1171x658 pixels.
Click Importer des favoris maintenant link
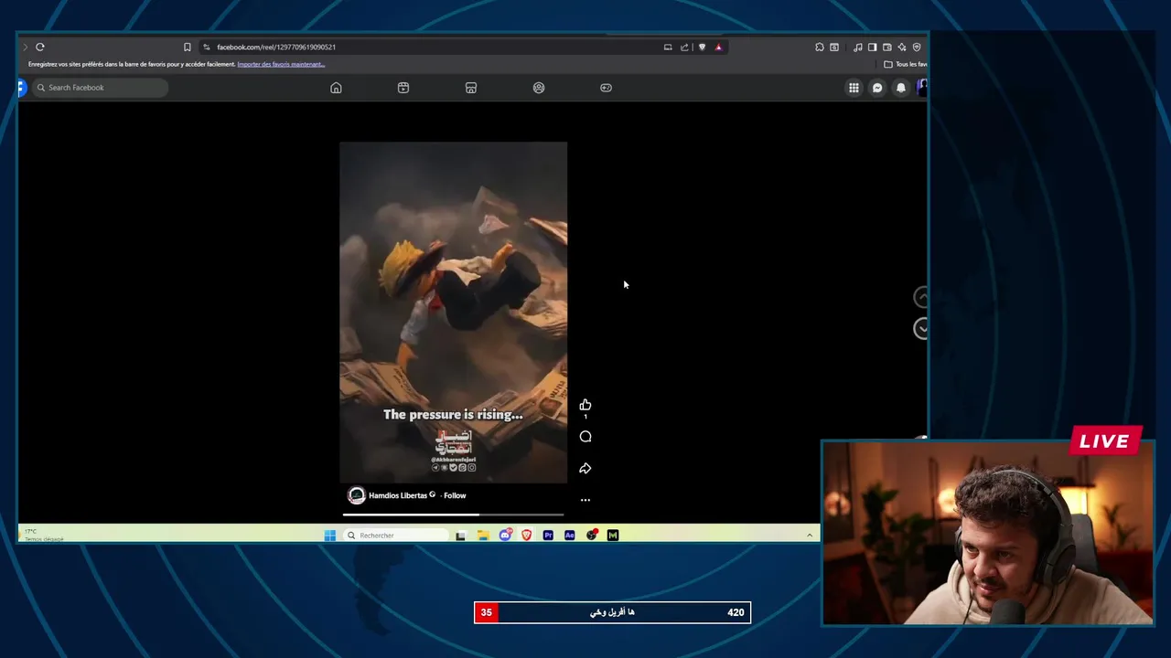click(281, 64)
